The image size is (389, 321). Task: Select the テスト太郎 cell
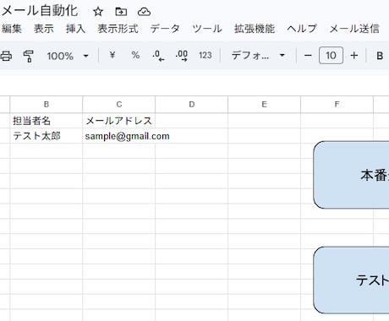click(x=47, y=136)
